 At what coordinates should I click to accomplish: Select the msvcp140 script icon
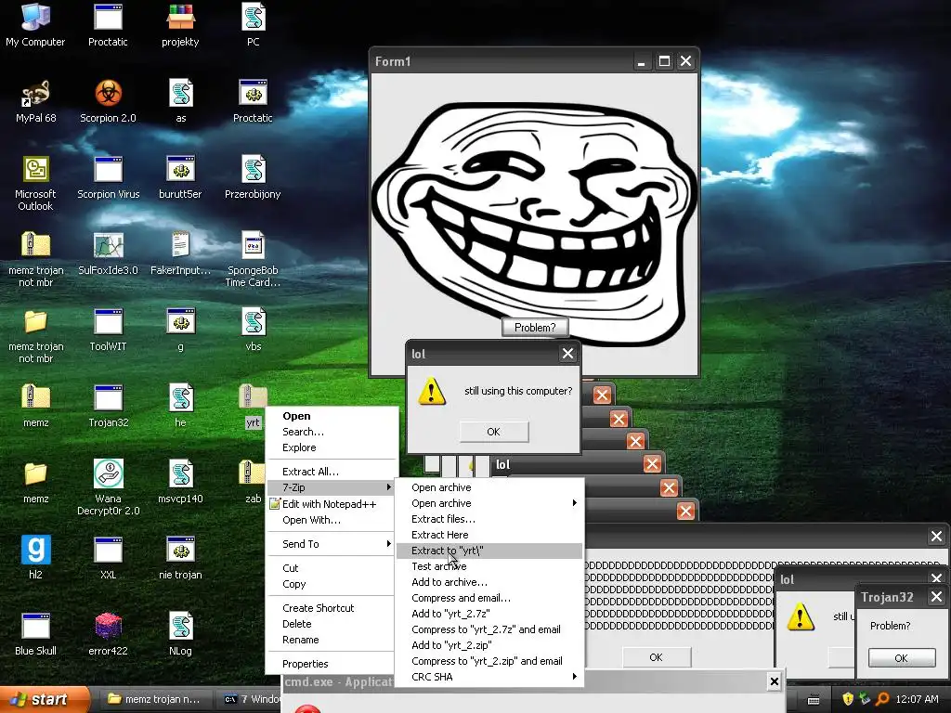pyautogui.click(x=180, y=482)
